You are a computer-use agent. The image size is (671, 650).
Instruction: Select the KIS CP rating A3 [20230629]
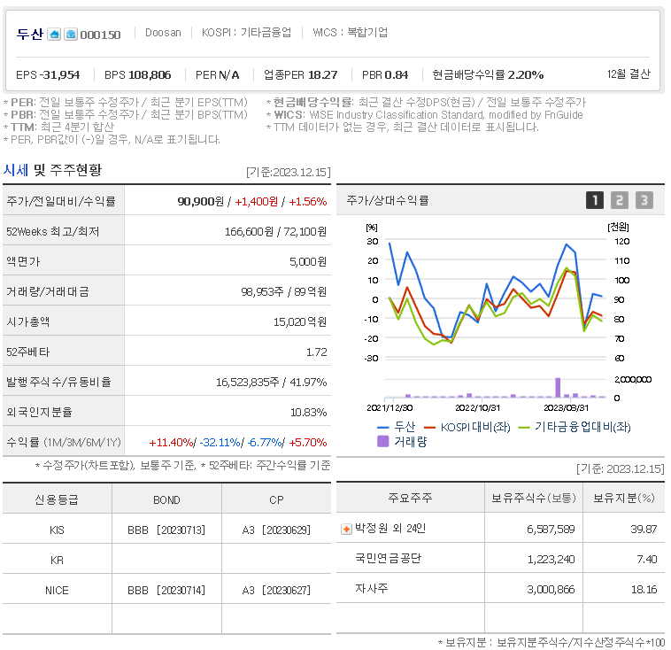pos(276,530)
